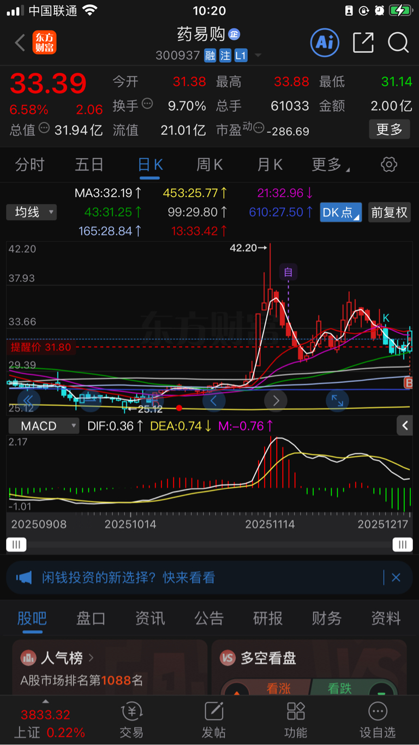Tap the B buy marker on chart
This screenshot has width=419, height=745.
coord(408,383)
